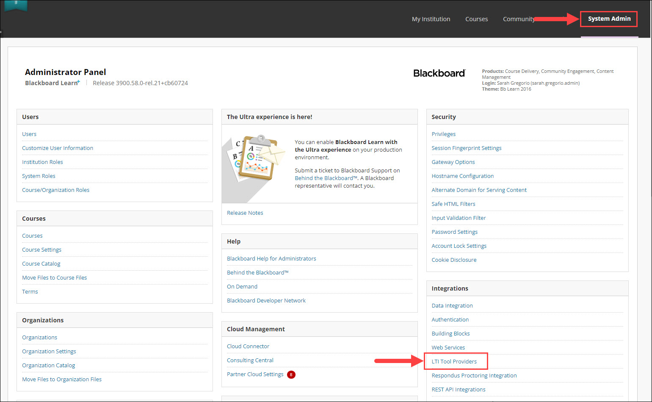The width and height of the screenshot is (652, 402).
Task: Open Cloud Connector
Action: click(248, 346)
